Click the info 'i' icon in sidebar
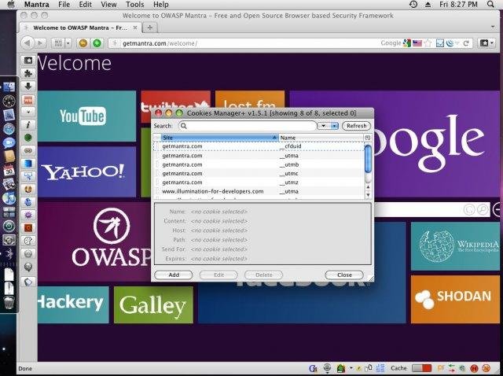This screenshot has width=503, height=376. point(28,124)
